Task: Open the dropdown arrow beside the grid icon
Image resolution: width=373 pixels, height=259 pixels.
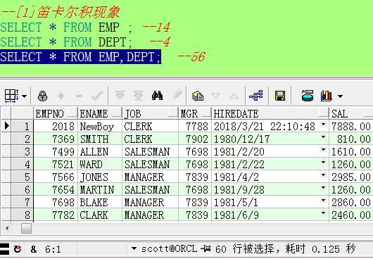Action: [24, 96]
